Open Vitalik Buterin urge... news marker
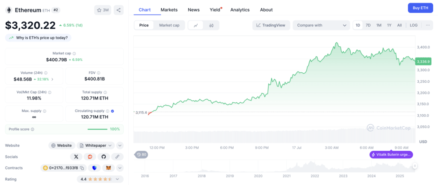 point(391,155)
